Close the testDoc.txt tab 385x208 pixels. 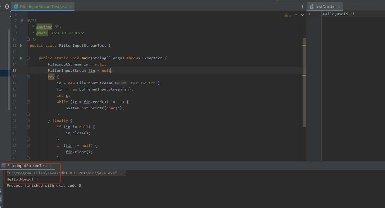click(x=339, y=6)
